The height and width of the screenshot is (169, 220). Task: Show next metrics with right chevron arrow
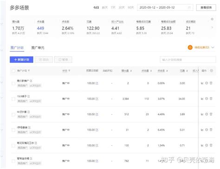[212, 27]
